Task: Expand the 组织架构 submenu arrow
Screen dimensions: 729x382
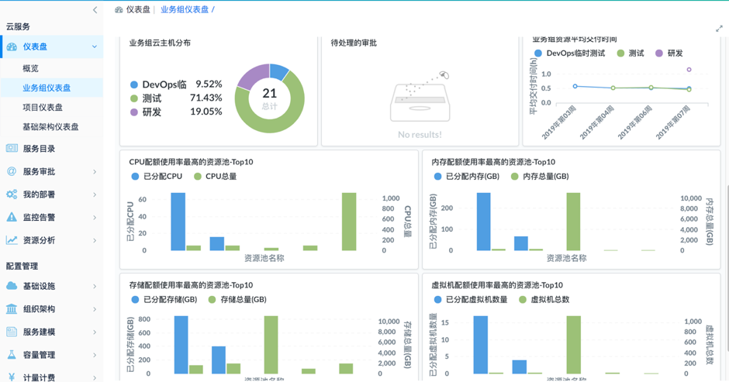Action: point(95,308)
